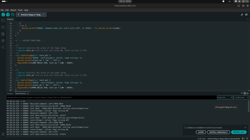Viewport: 250px width, 140px height.
Task: Click the Serial Monitor vertical scrollbar
Action: pos(248,106)
